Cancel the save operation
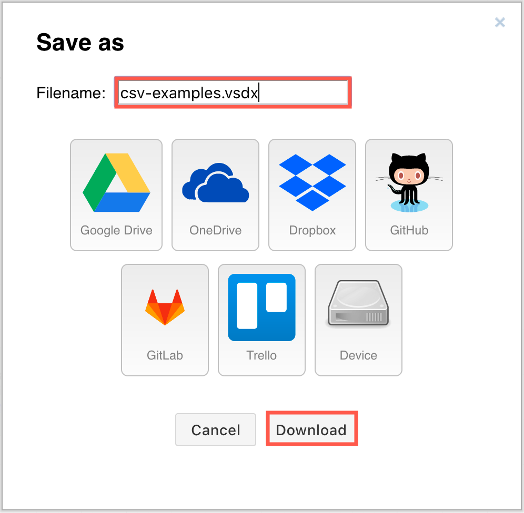 pyautogui.click(x=215, y=429)
